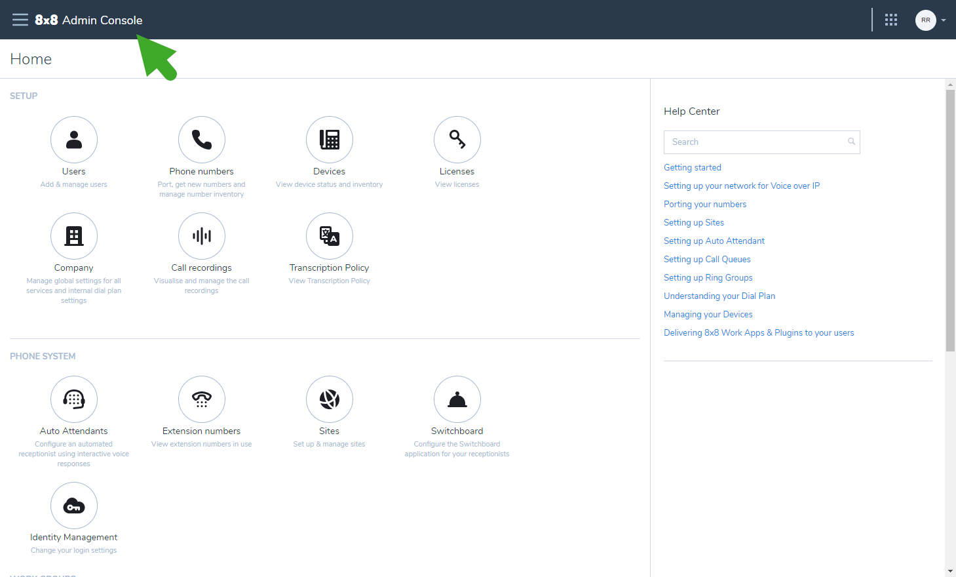Click 'View Transcription Policy' description
Screen dimensions: 956x577
click(x=330, y=281)
